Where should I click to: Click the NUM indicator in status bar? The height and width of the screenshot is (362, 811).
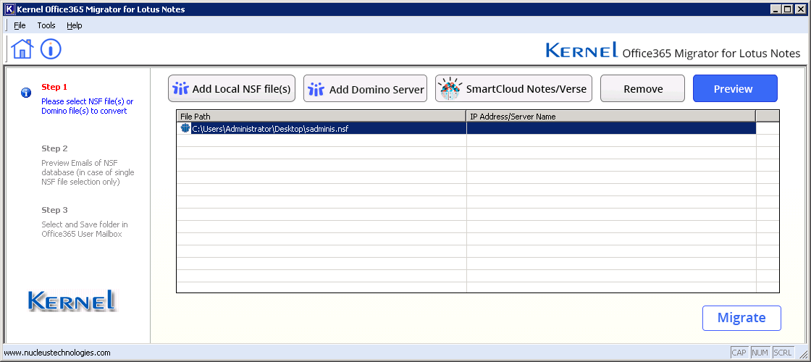(760, 353)
